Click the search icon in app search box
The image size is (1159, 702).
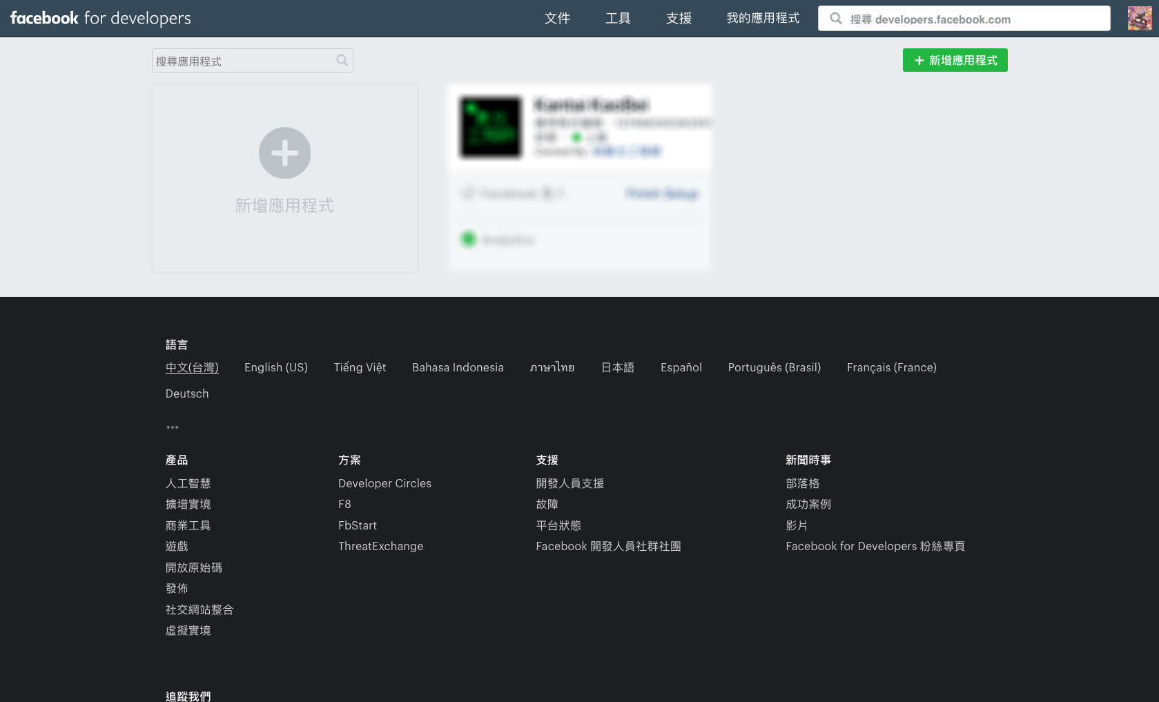(x=342, y=61)
